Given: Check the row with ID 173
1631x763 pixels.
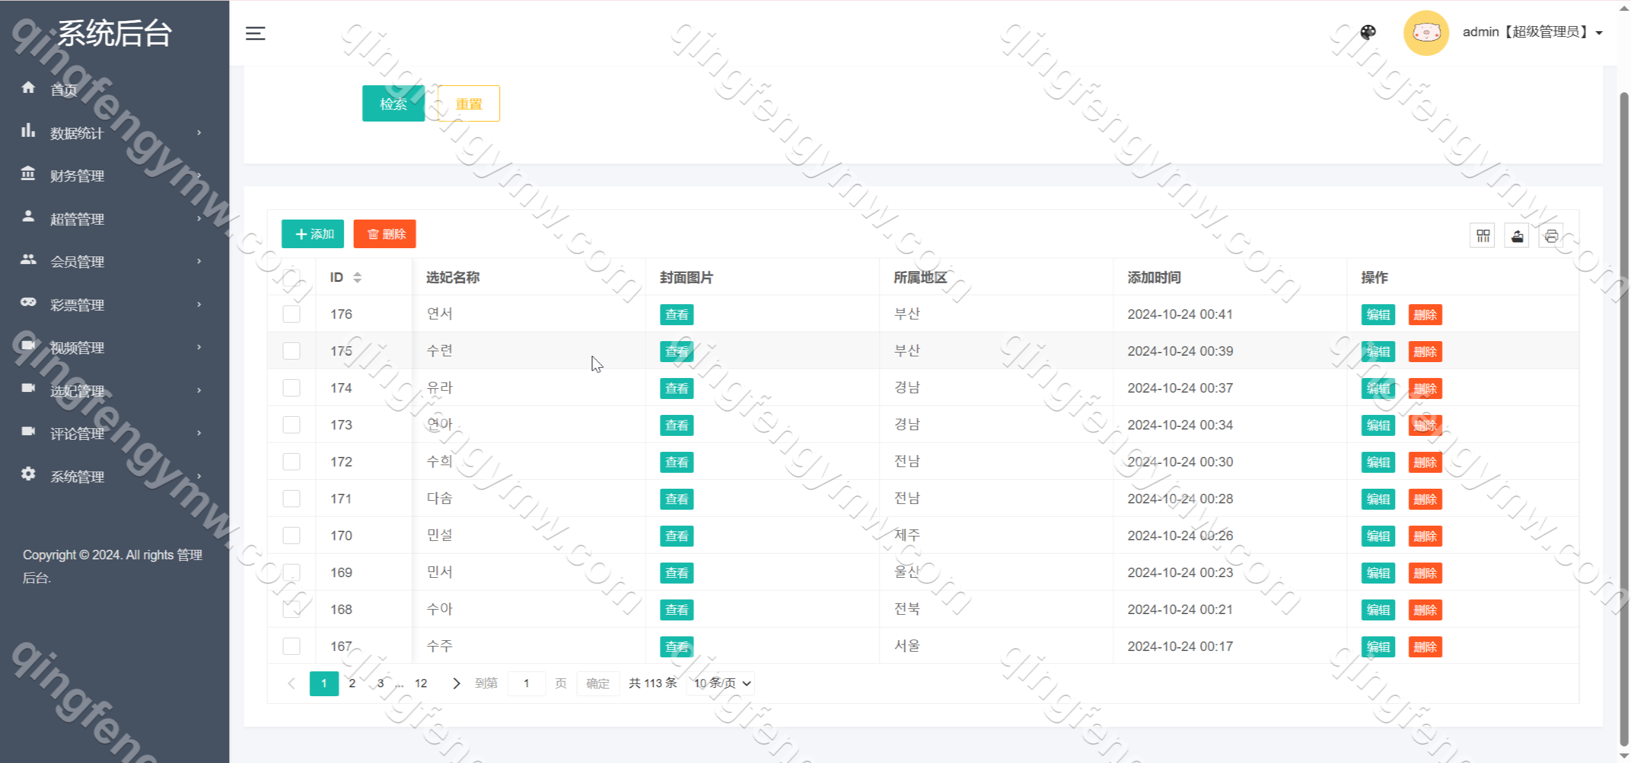Looking at the screenshot, I should click(291, 425).
